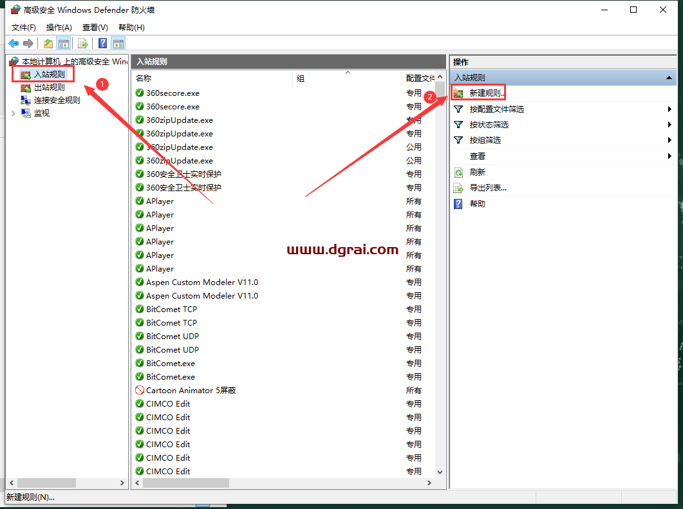Select 连接安全规则 in the console tree

click(x=57, y=100)
